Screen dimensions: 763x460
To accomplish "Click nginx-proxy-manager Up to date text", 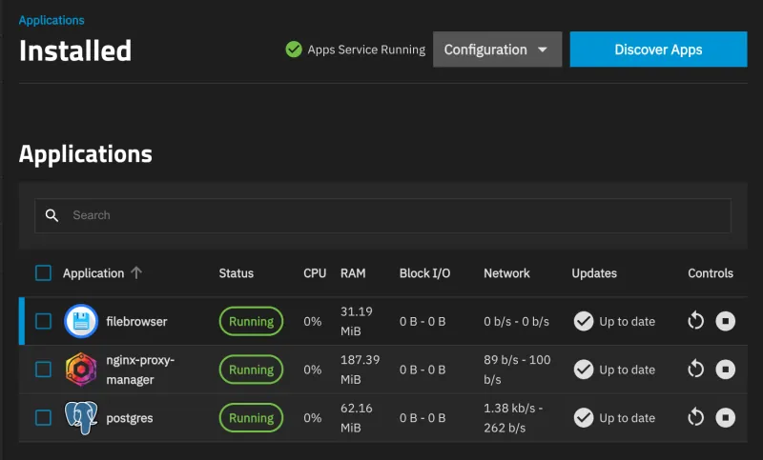I will tap(628, 370).
